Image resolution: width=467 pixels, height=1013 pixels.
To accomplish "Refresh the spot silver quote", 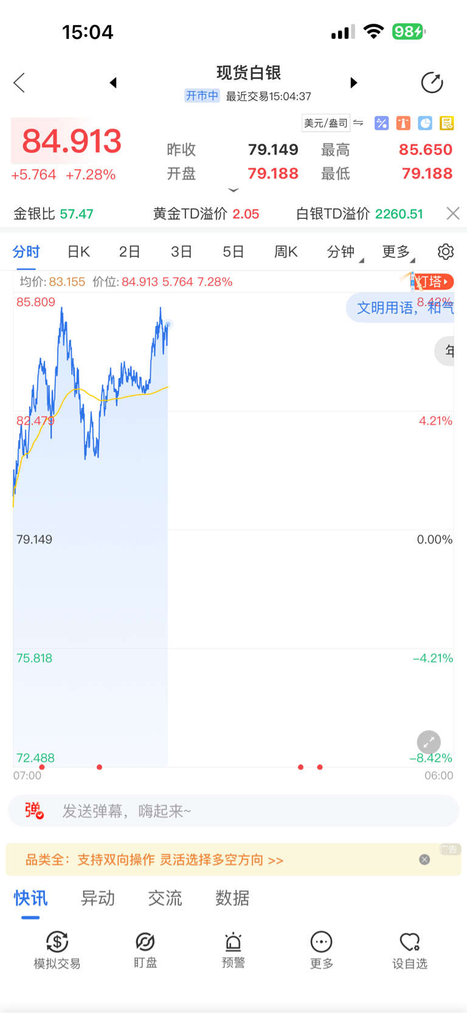I will (432, 83).
